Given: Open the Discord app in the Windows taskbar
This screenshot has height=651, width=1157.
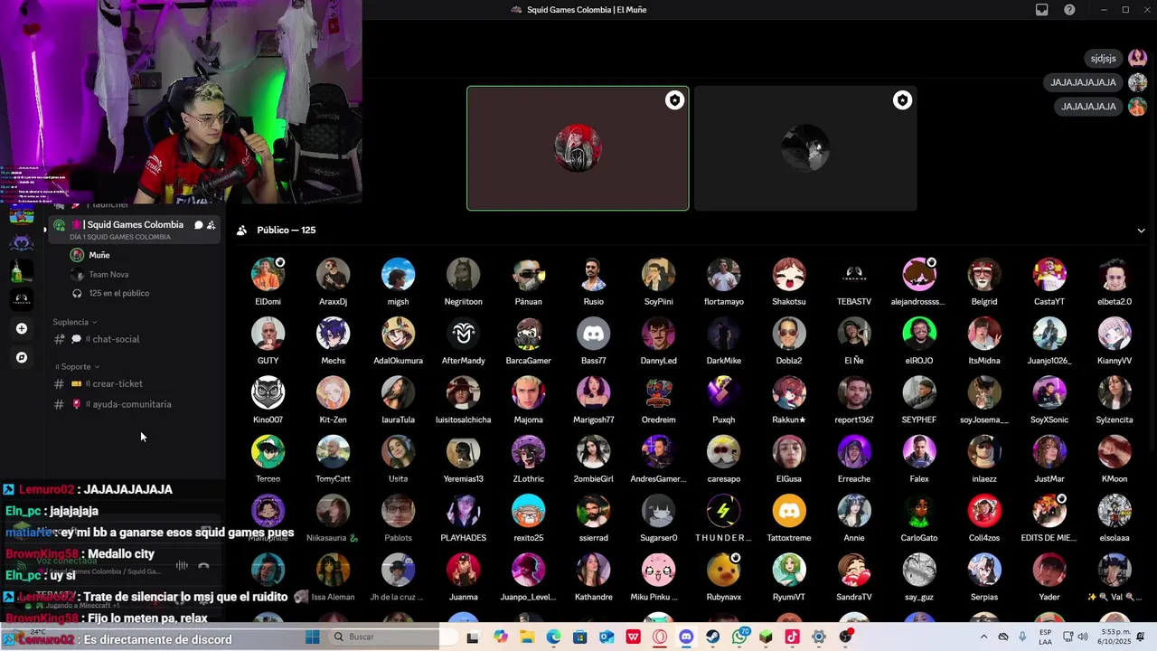Looking at the screenshot, I should tap(686, 637).
